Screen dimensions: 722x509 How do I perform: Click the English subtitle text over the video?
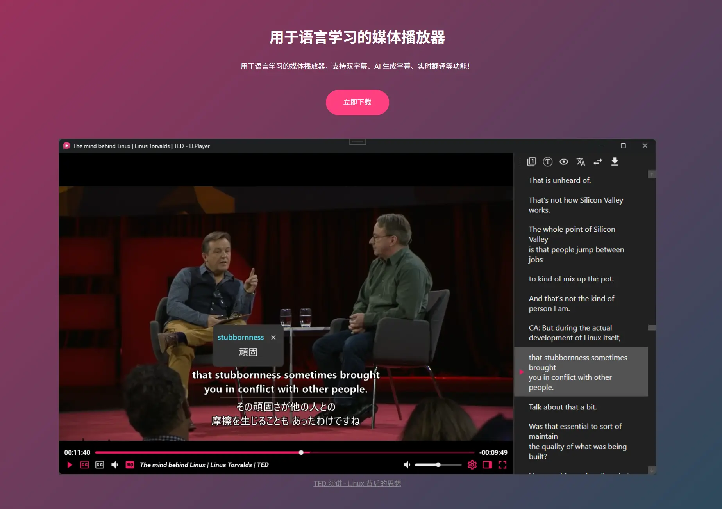(x=286, y=382)
